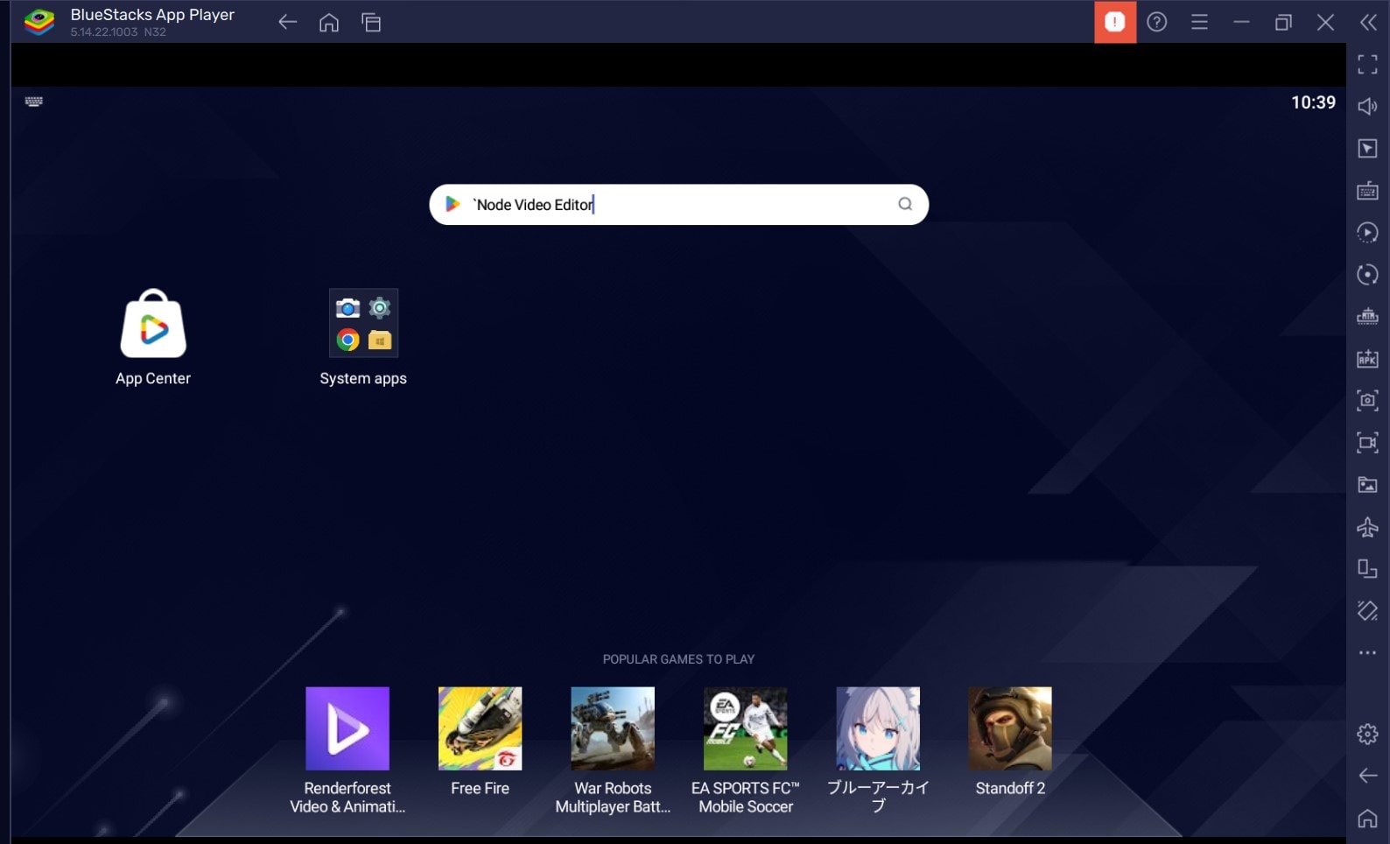
Task: Open War Robots Multiplayer Battles tile
Action: pyautogui.click(x=613, y=728)
